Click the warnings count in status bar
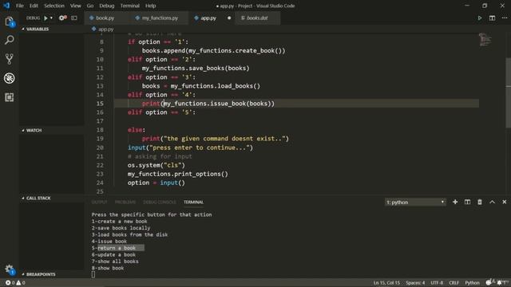Screen dimensions: 511x287 point(21,283)
